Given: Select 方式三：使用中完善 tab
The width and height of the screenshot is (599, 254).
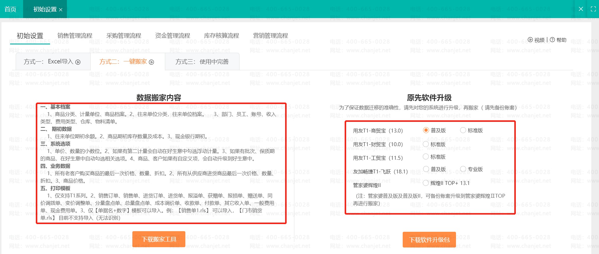Looking at the screenshot, I should 202,62.
